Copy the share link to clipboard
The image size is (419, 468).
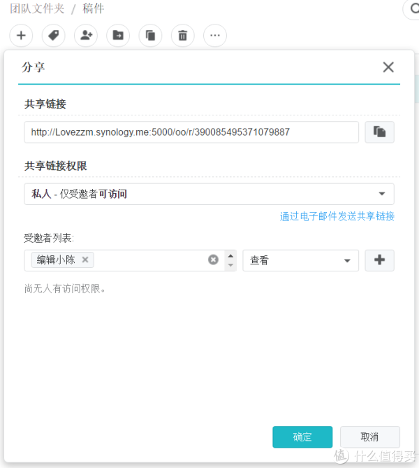[379, 132]
